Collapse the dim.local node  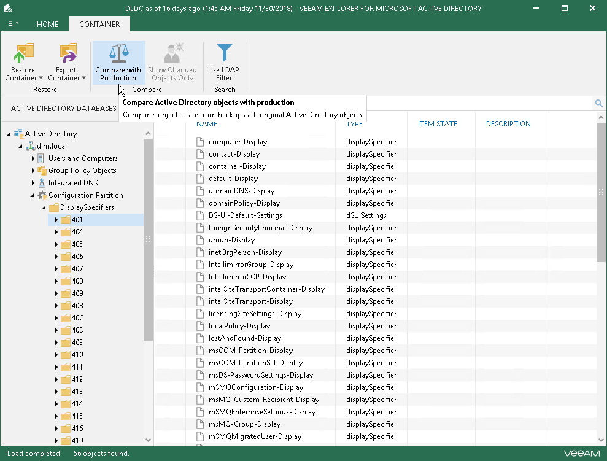[x=20, y=146]
